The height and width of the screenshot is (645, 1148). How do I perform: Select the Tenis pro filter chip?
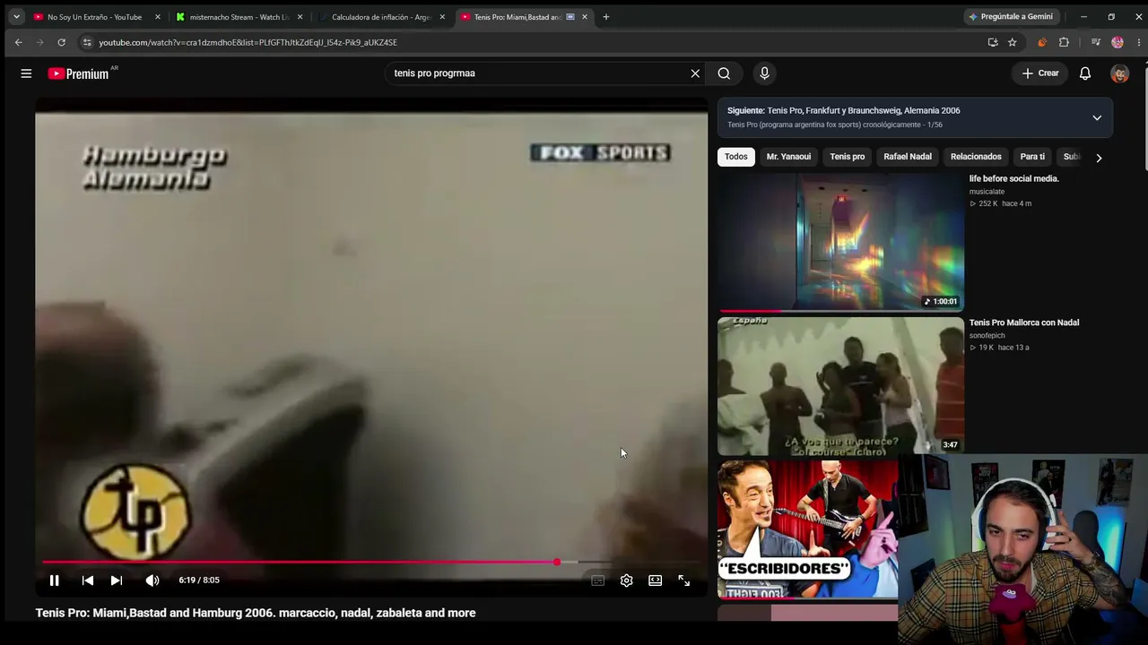click(848, 157)
